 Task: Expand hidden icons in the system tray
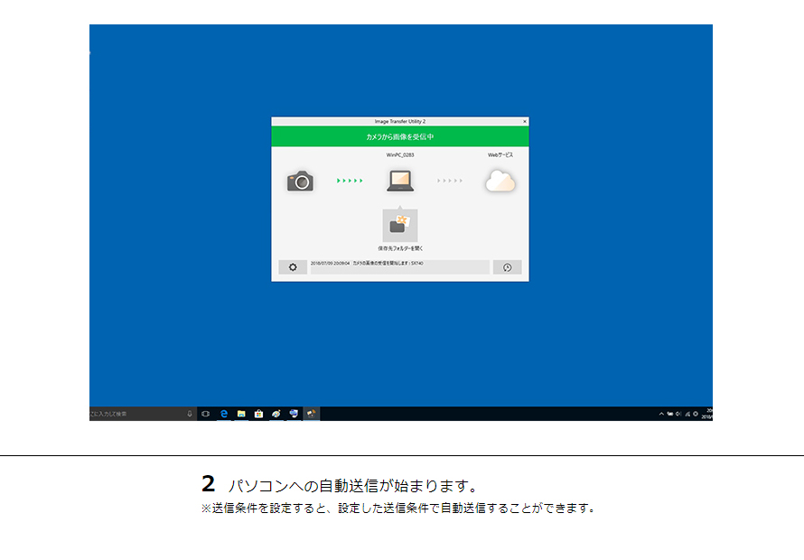click(x=661, y=414)
